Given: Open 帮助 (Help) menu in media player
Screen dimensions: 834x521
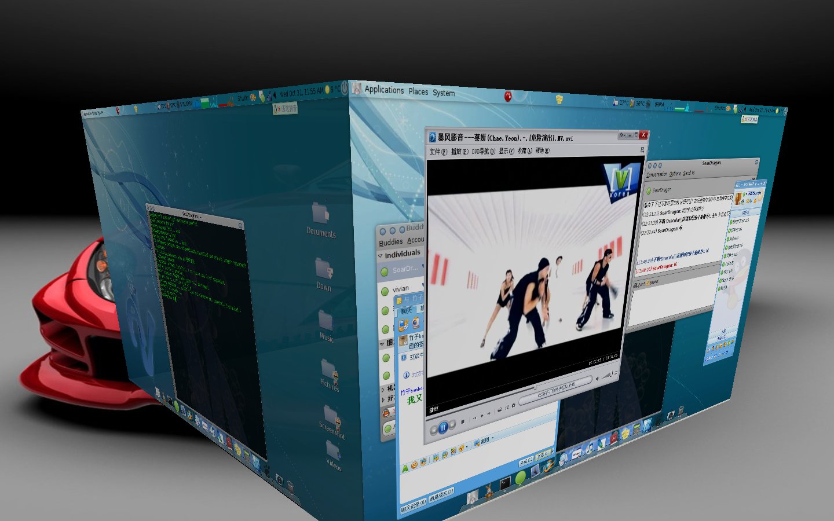Looking at the screenshot, I should (542, 151).
